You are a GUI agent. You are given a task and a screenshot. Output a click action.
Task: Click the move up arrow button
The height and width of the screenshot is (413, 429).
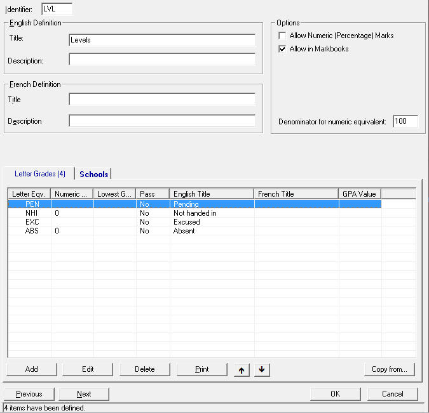pyautogui.click(x=241, y=370)
